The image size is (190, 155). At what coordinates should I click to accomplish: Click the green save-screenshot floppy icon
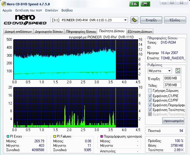coord(145,4)
